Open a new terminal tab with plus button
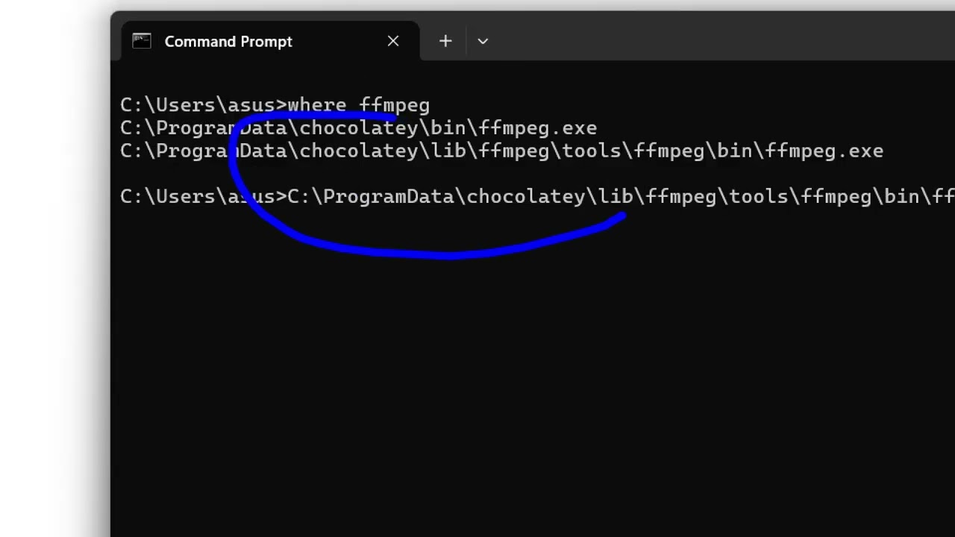This screenshot has width=955, height=537. tap(445, 42)
